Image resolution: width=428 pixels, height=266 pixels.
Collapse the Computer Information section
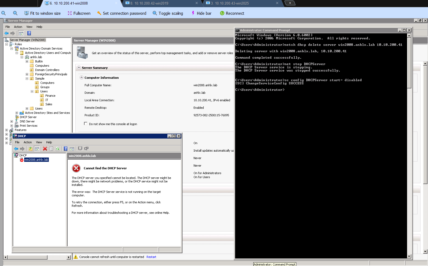click(x=82, y=77)
